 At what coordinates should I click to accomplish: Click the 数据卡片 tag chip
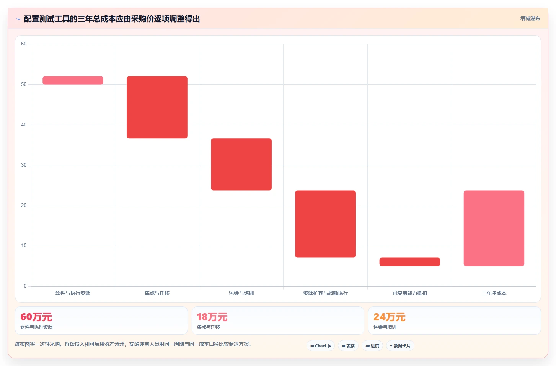coord(400,346)
